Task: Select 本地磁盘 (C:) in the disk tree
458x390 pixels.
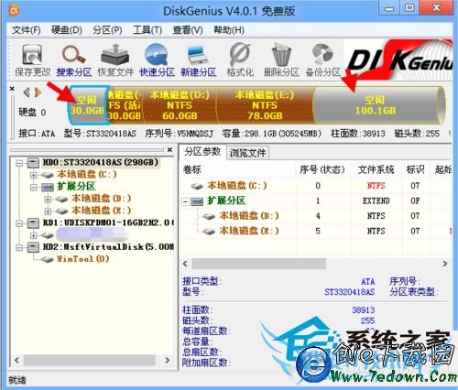Action: pos(87,174)
